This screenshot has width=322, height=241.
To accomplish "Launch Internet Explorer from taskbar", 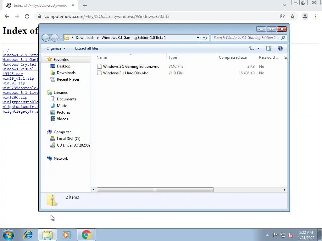I will (x=28, y=235).
